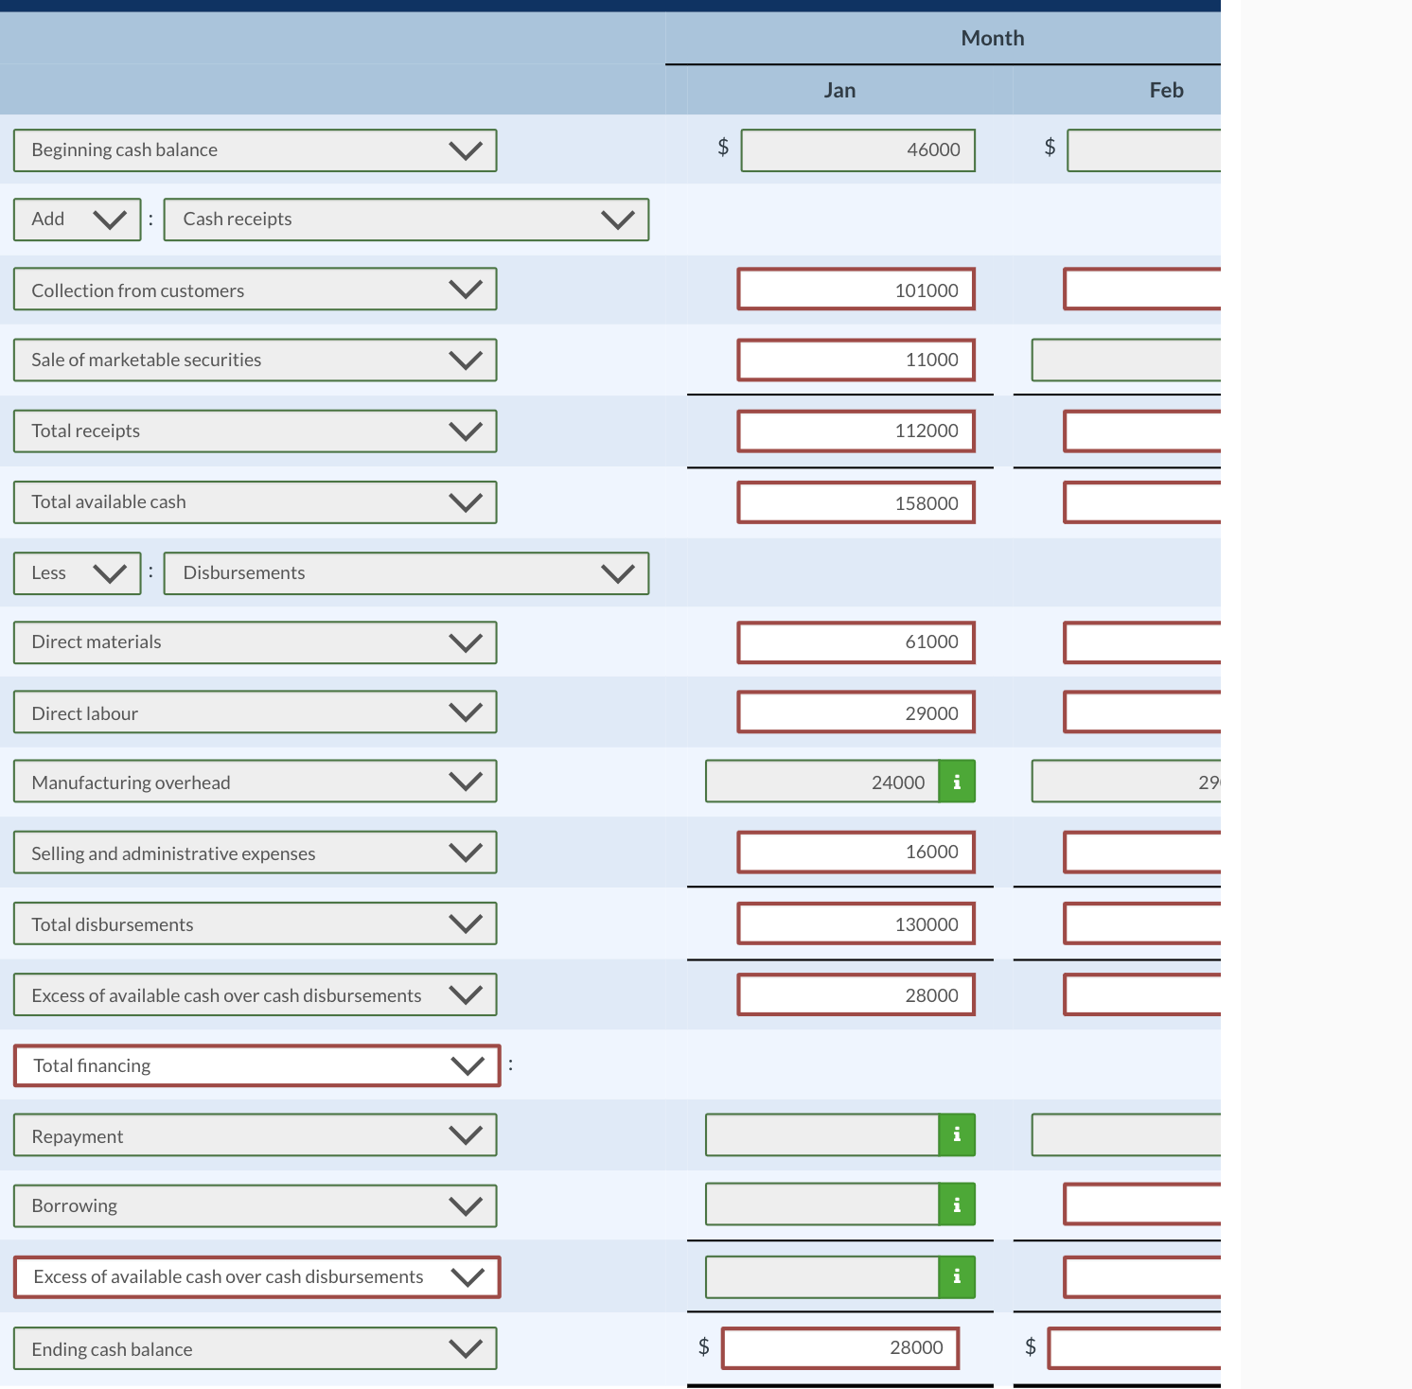Click the empty Jan Repayment field
Screen dimensions: 1412x1389
(x=822, y=1134)
